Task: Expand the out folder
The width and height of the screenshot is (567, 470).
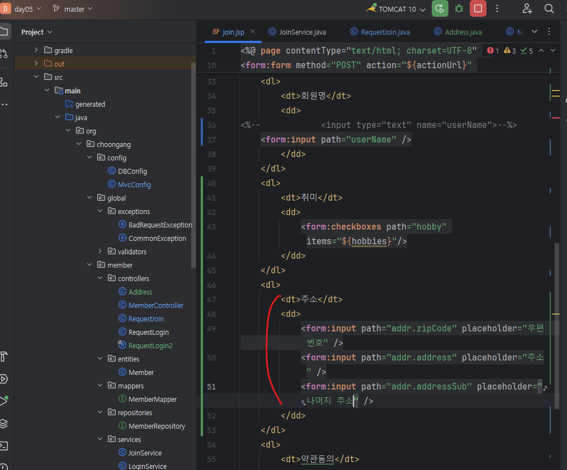Action: (x=36, y=63)
